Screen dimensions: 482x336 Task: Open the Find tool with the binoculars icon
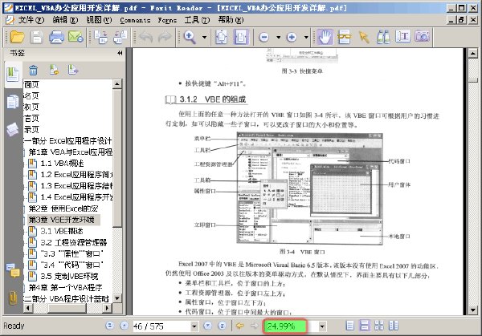click(383, 37)
